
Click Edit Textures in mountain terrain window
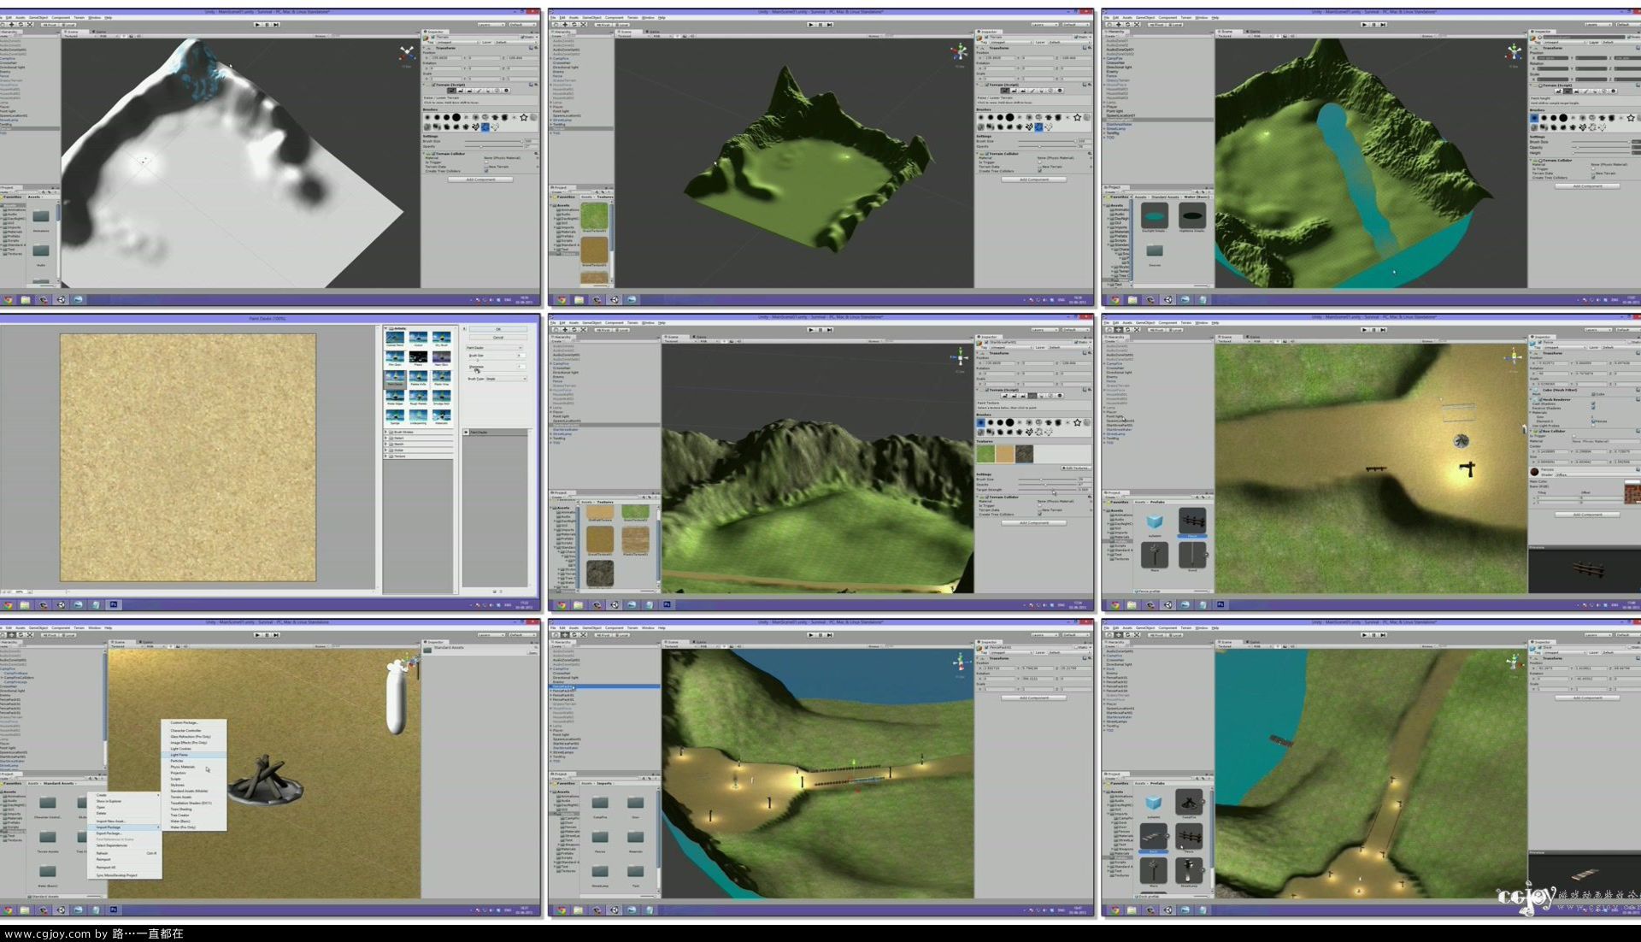1076,468
